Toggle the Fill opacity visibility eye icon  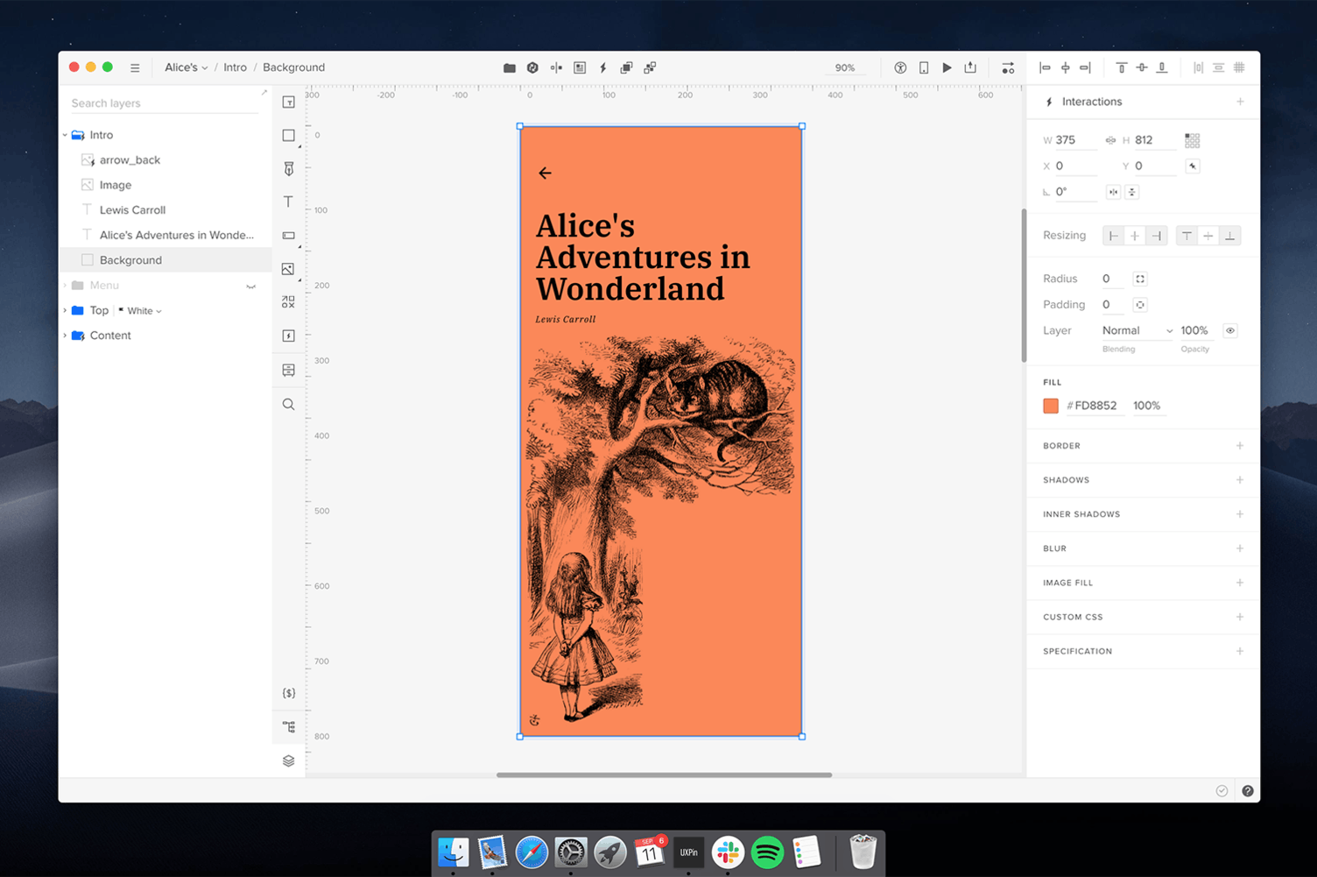click(x=1229, y=330)
